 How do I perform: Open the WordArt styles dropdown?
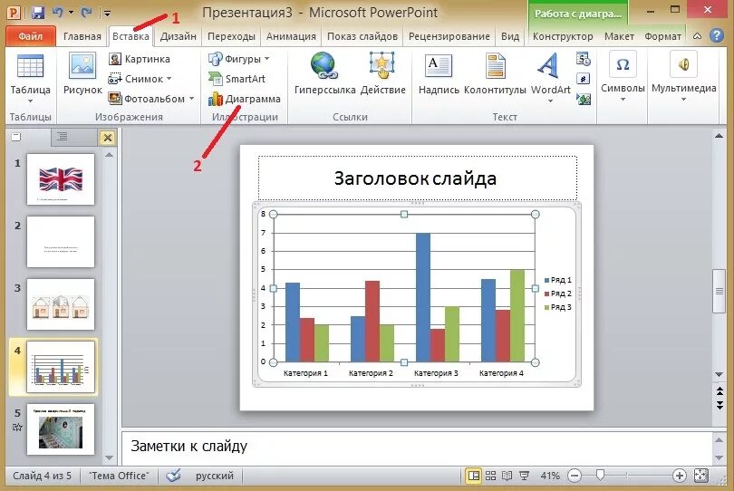(551, 101)
